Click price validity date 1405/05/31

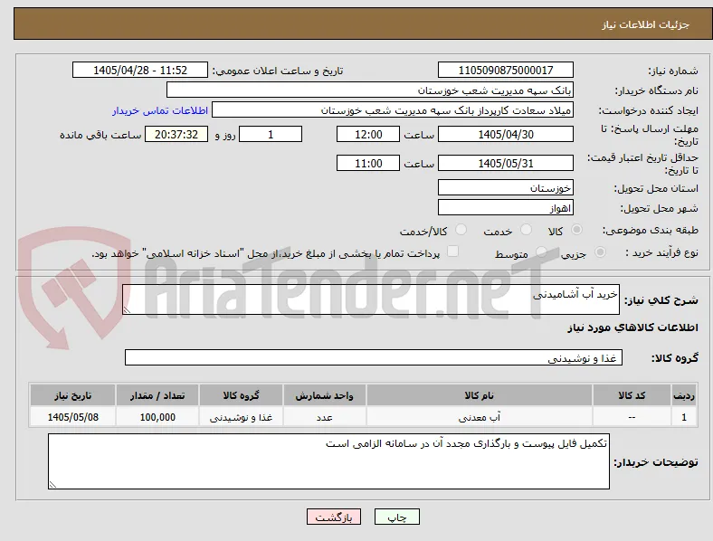[x=505, y=163]
